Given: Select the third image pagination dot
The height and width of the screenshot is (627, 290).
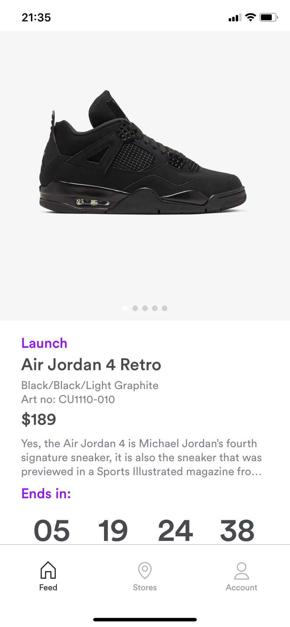Looking at the screenshot, I should click(145, 308).
